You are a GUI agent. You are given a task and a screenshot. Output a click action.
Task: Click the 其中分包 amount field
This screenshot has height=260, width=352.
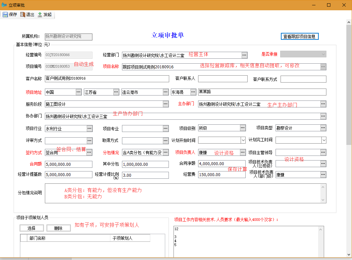pos(145,164)
